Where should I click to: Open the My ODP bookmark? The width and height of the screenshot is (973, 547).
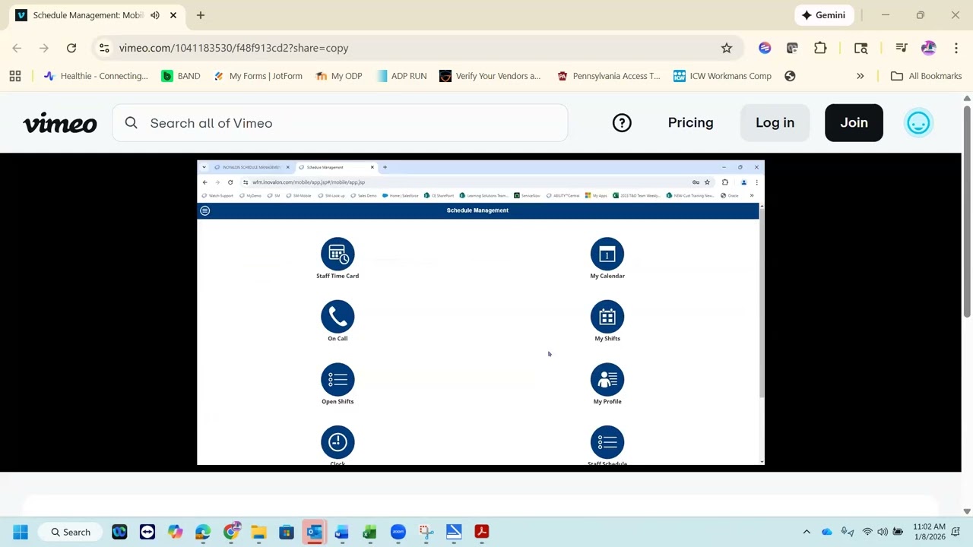[338, 76]
